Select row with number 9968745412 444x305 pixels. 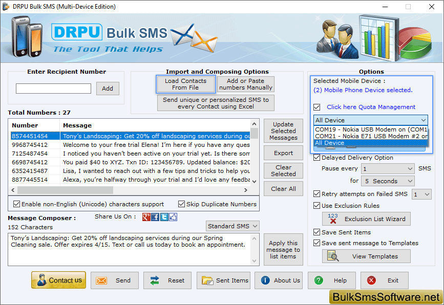(130, 145)
